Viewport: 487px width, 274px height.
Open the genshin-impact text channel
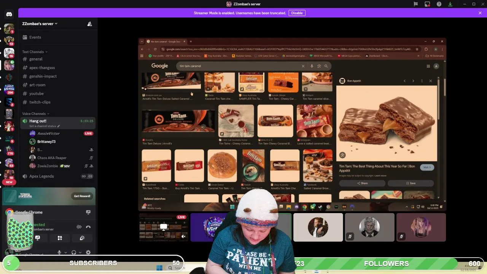tap(57, 76)
